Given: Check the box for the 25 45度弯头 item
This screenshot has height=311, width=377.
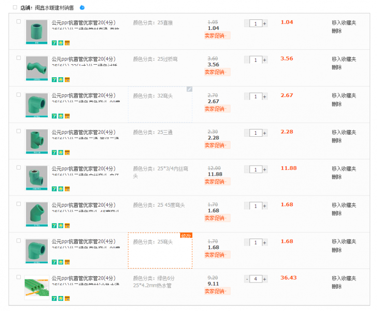Looking at the screenshot, I should pos(19,204).
